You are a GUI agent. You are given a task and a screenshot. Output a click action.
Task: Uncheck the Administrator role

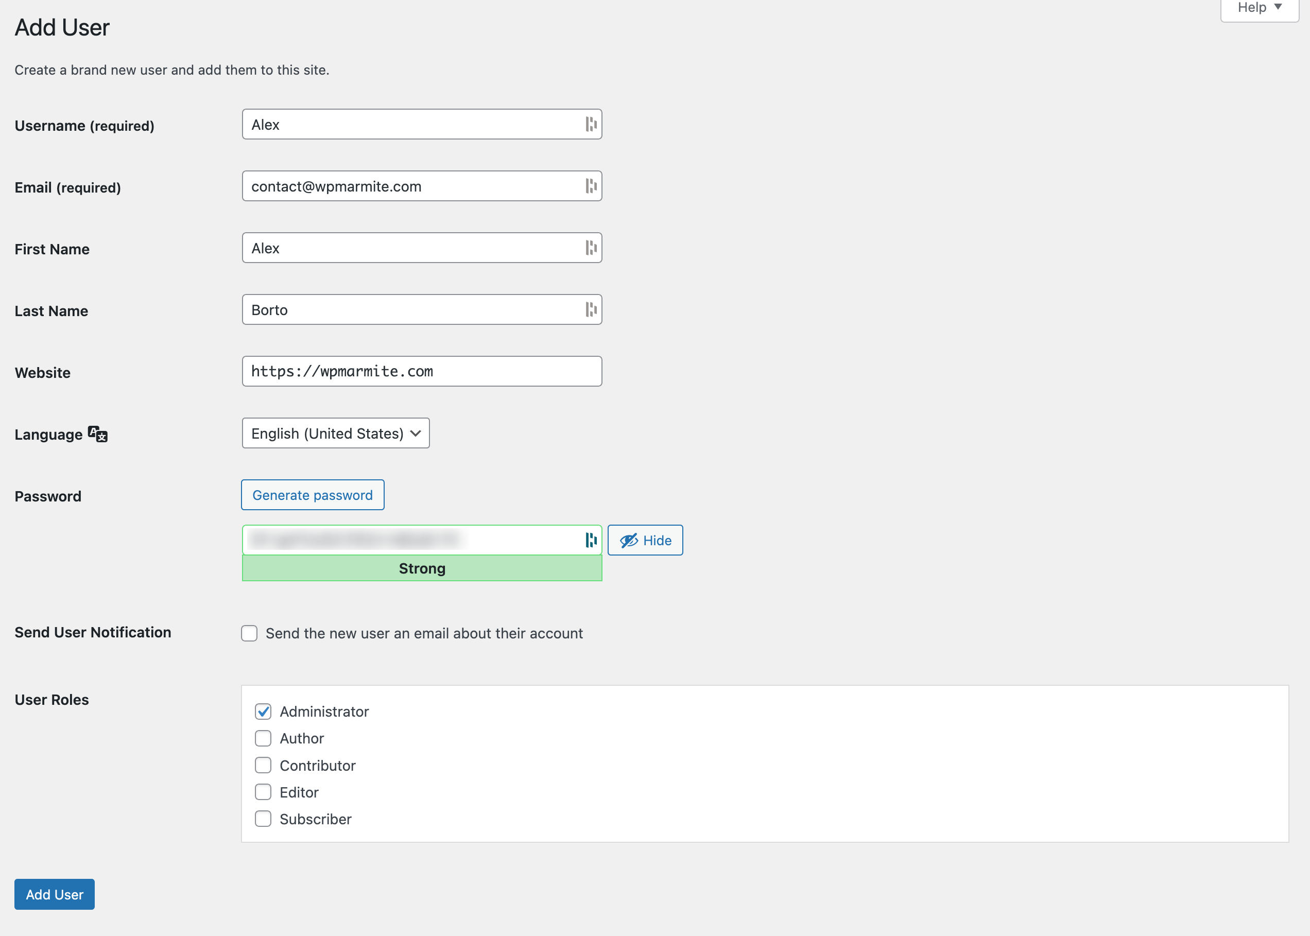263,712
